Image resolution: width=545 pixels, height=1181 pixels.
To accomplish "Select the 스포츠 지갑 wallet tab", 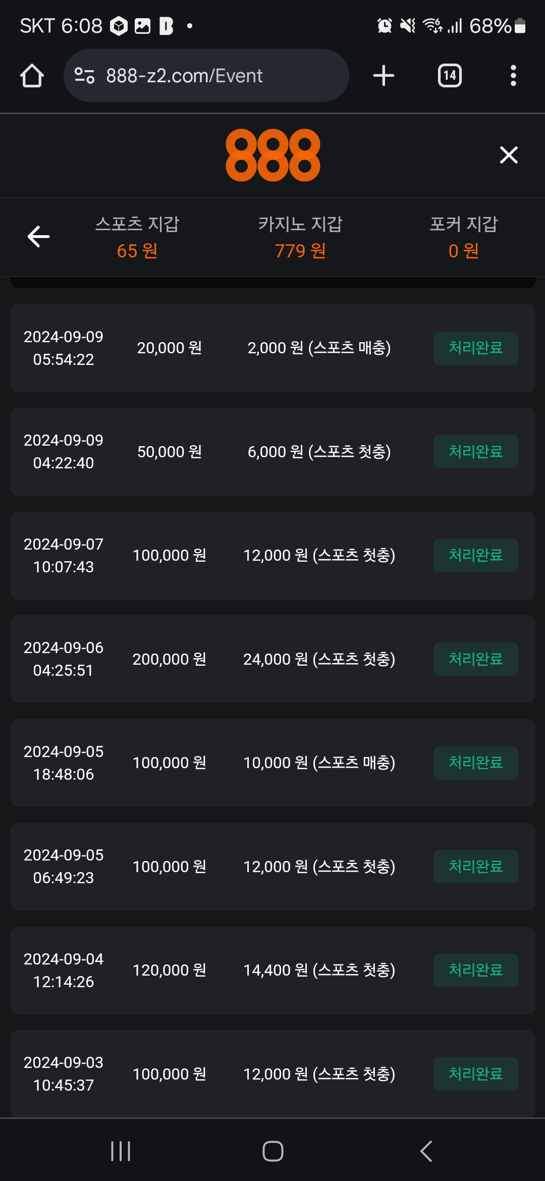I will pyautogui.click(x=137, y=237).
